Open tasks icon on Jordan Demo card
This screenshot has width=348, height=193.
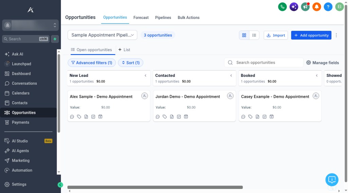click(x=179, y=116)
